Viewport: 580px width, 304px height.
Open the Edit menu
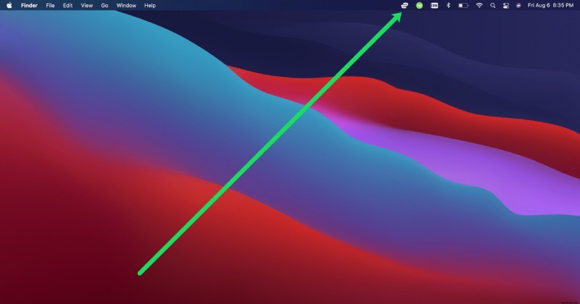click(67, 6)
